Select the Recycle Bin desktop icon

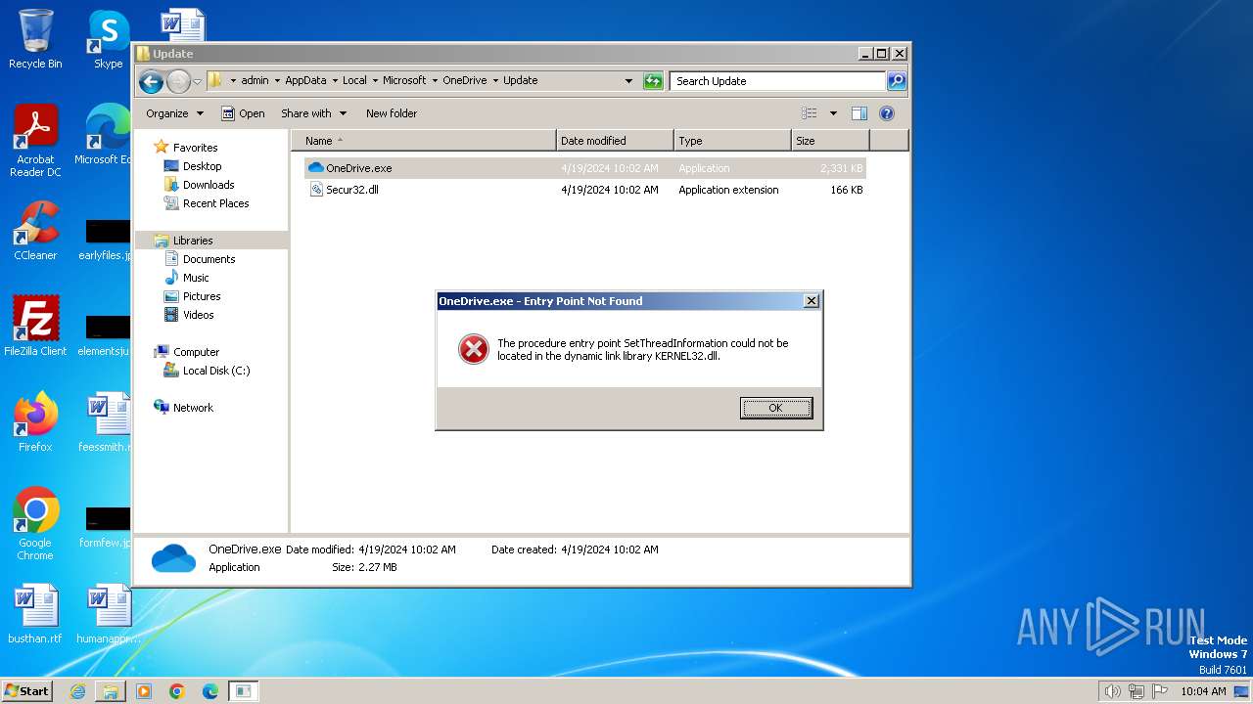click(35, 39)
